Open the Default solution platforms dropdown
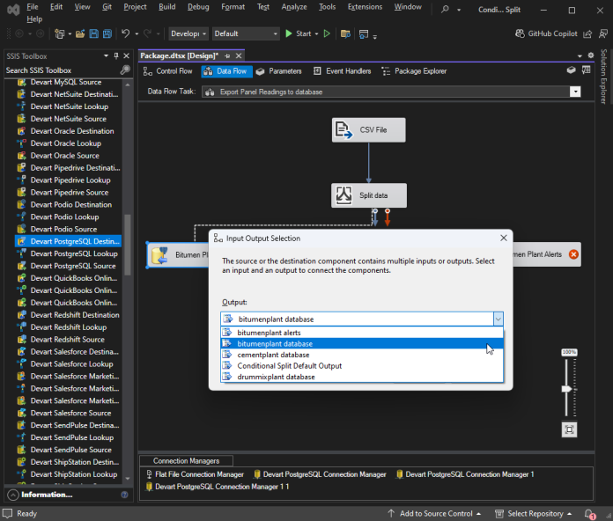The height and width of the screenshot is (521, 613). click(246, 33)
